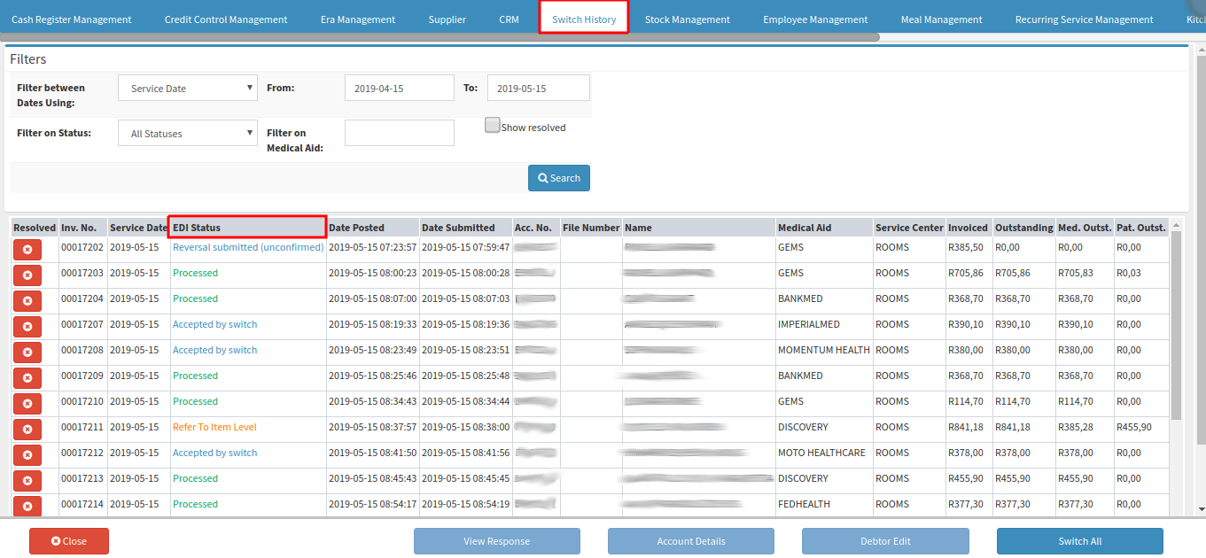Switch to Credit Control Management tab
The width and height of the screenshot is (1206, 558).
(x=226, y=19)
